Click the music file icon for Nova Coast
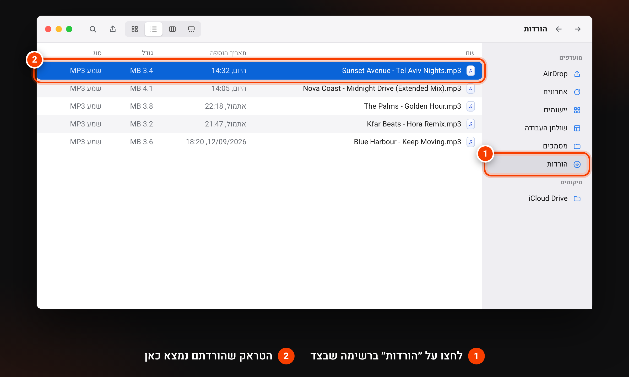The image size is (629, 377). [x=471, y=88]
